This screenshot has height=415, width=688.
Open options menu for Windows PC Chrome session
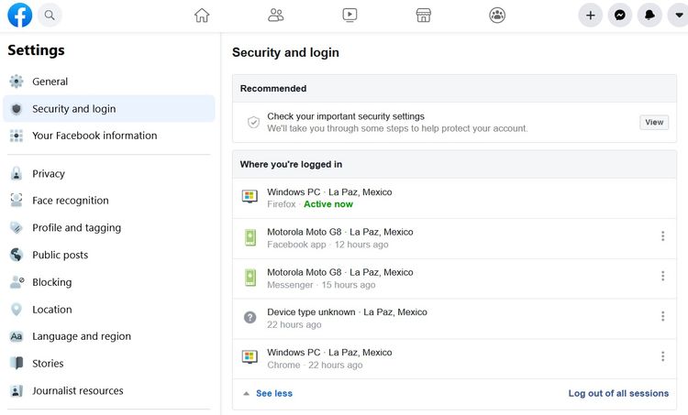click(x=662, y=355)
